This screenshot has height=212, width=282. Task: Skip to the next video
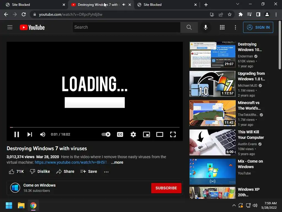(x=30, y=134)
